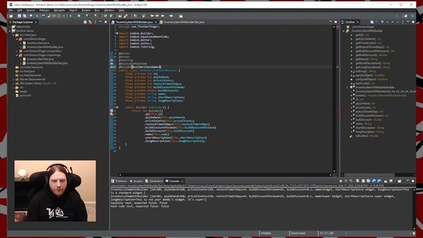Toggle Scroll Lock in the Console toolbar

(363, 181)
